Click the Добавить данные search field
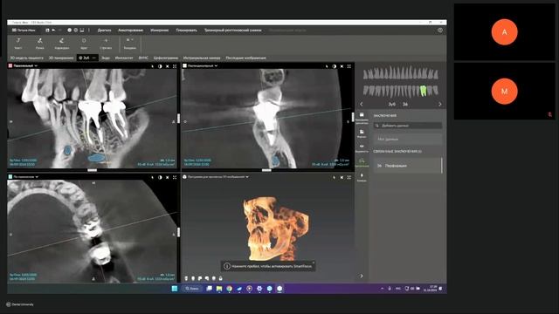Viewport: 559px width, 314px height. coord(408,126)
